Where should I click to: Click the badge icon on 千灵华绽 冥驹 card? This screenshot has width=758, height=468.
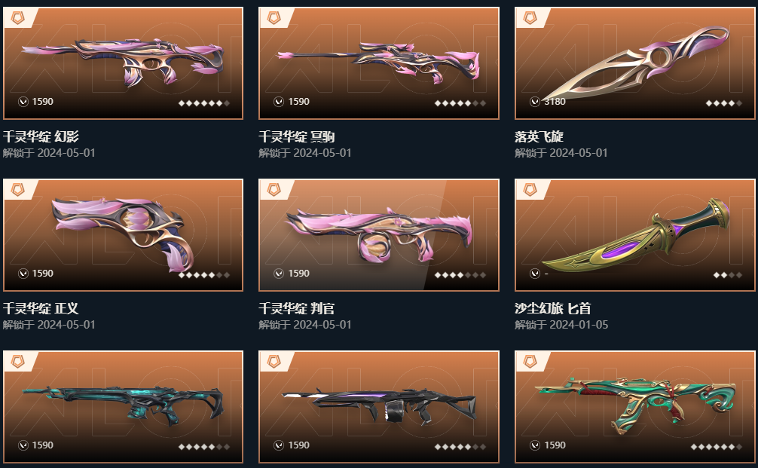[274, 18]
